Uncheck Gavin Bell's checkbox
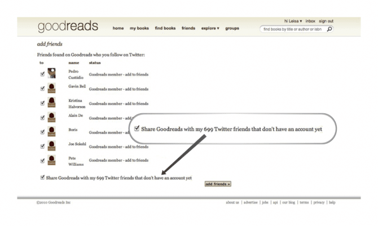The image size is (378, 226). 42,88
